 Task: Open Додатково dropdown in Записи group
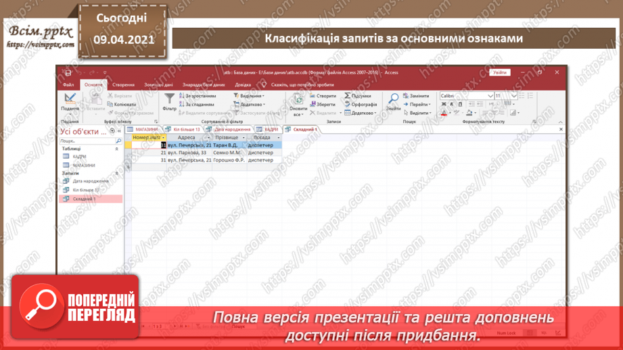(361, 113)
